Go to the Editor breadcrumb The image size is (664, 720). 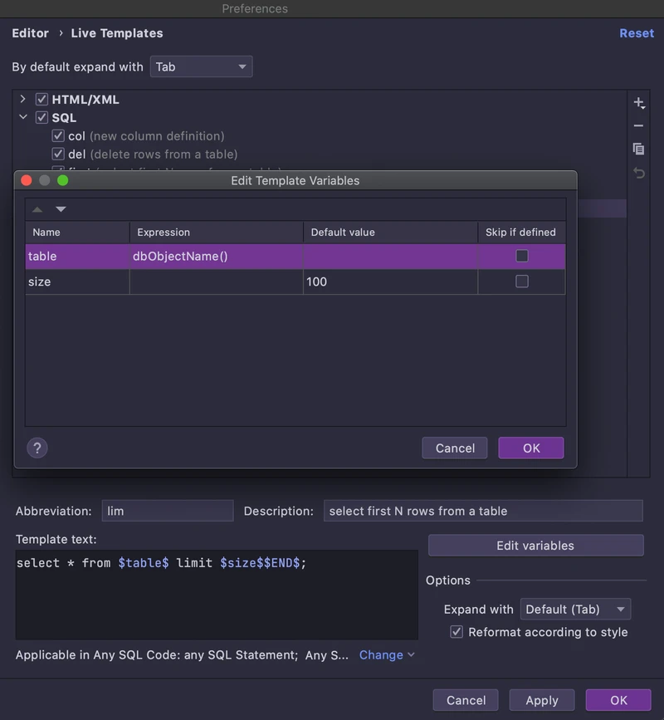click(x=30, y=33)
